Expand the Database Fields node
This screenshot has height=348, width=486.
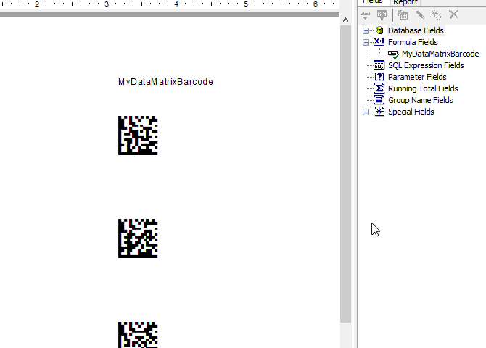pos(366,30)
